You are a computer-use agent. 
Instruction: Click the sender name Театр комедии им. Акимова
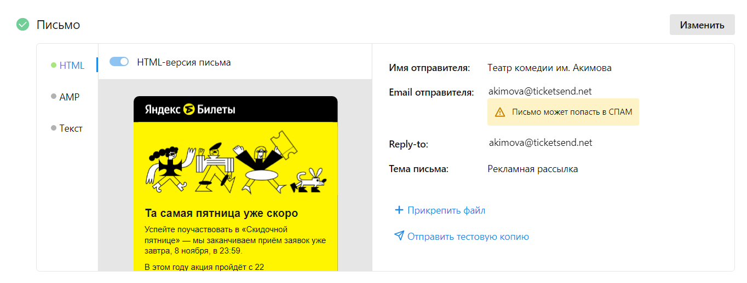click(549, 68)
